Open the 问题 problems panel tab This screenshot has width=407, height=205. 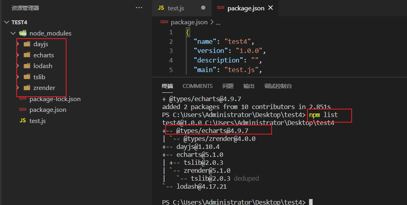point(228,86)
